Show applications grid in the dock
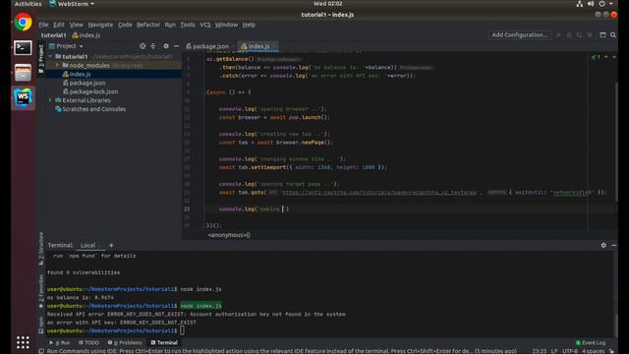This screenshot has height=354, width=629. (23, 342)
